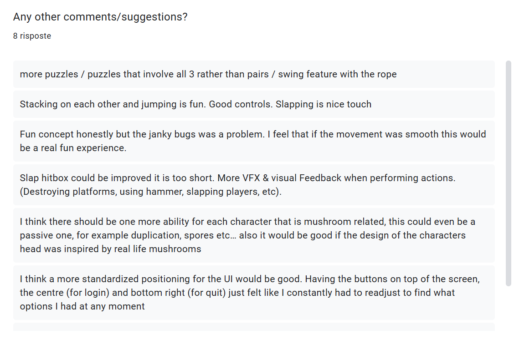Select the 'more puzzles / puzzles that involve' response
The image size is (514, 345).
coord(254,74)
